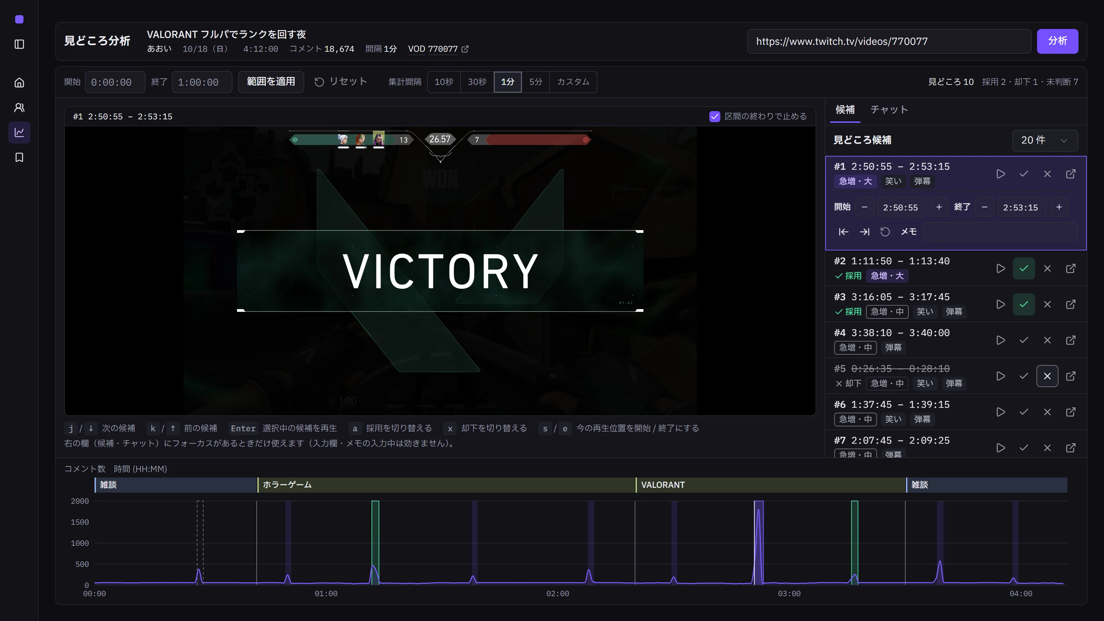Toggle adopt check on candidate #2
This screenshot has width=1104, height=621.
point(1024,269)
